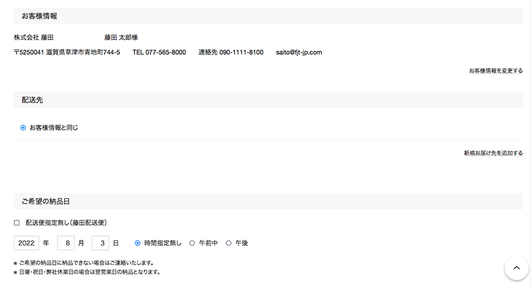This screenshot has width=531, height=288.
Task: Open the お客様情報を変更する link
Action: click(496, 71)
